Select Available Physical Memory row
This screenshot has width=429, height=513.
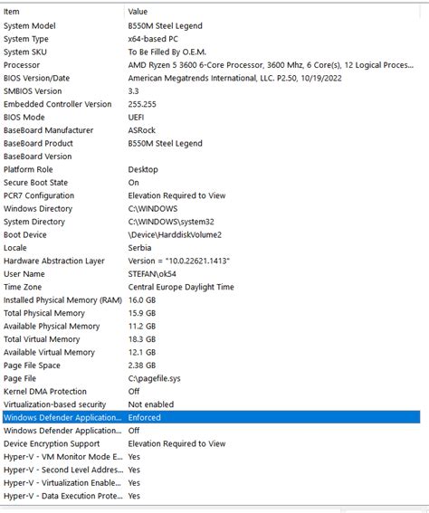pyautogui.click(x=211, y=327)
